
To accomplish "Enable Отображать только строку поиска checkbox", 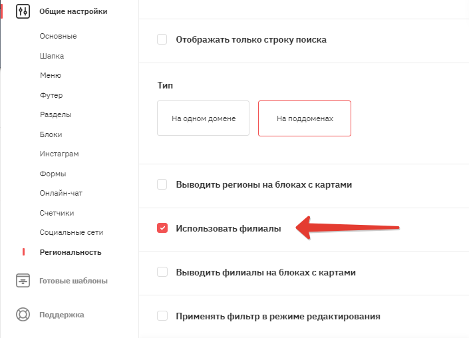I will point(162,39).
